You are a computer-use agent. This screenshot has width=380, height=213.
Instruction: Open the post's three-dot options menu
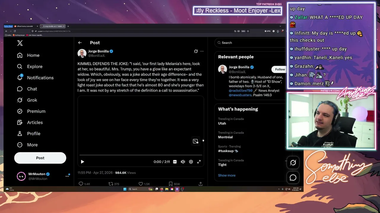click(202, 51)
